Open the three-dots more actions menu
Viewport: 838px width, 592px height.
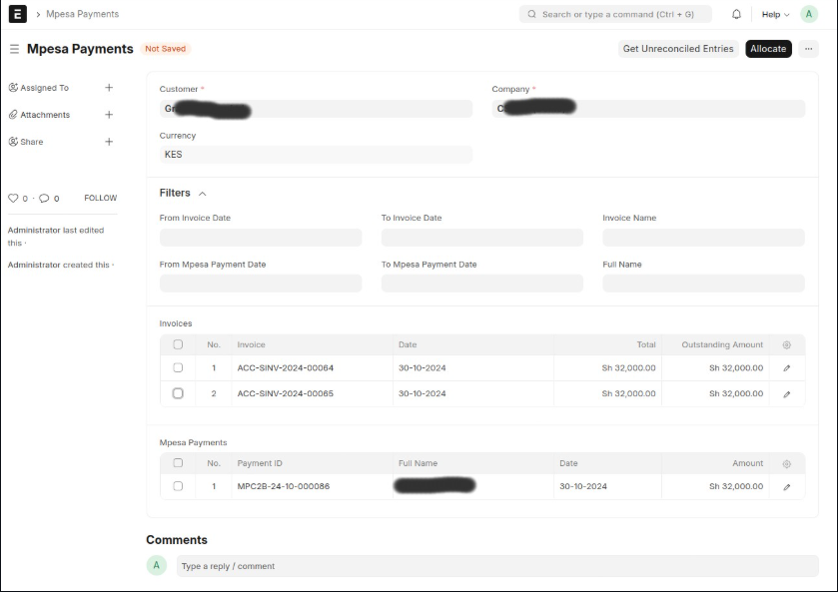tap(809, 49)
